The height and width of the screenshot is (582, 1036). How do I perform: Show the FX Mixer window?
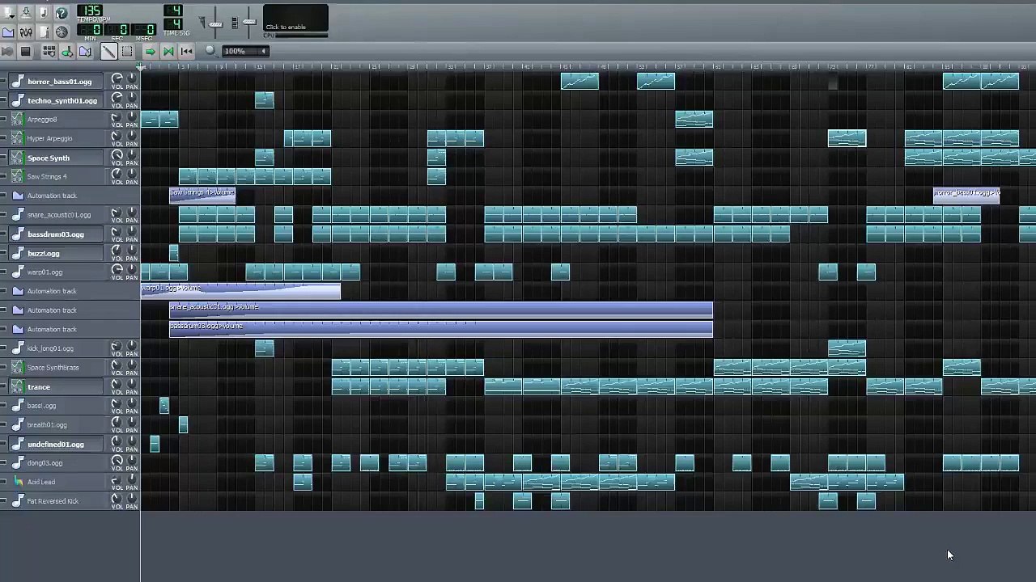(x=26, y=32)
